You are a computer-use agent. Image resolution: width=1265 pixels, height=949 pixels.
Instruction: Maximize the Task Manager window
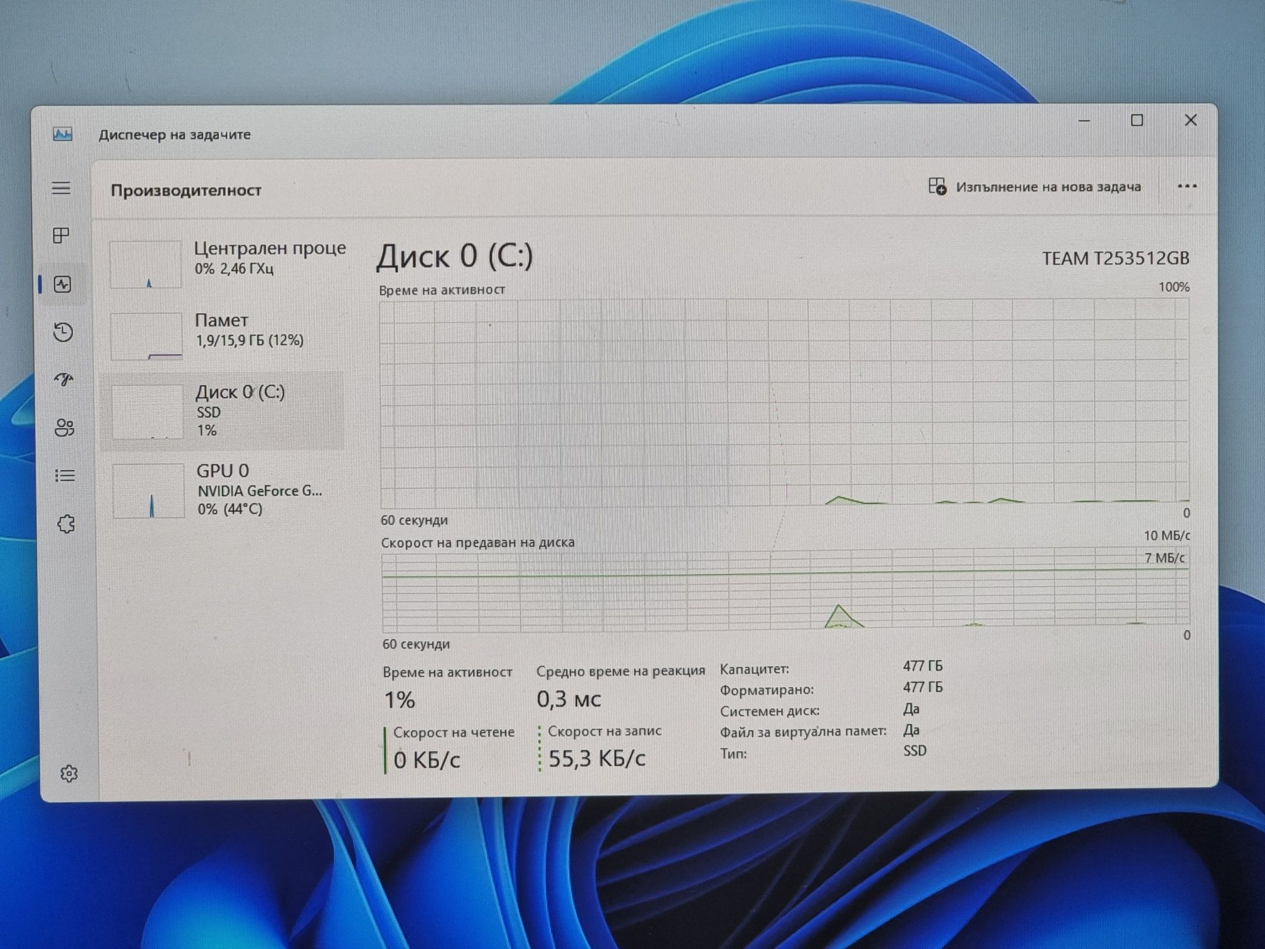1137,120
